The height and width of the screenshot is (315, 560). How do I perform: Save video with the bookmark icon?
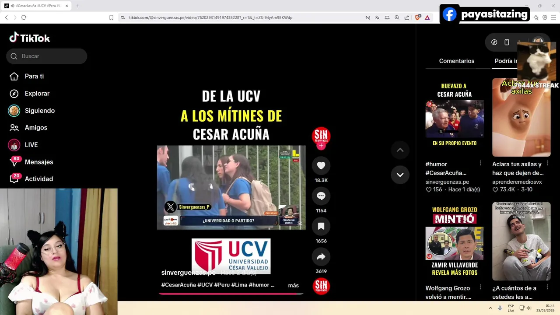[321, 226]
